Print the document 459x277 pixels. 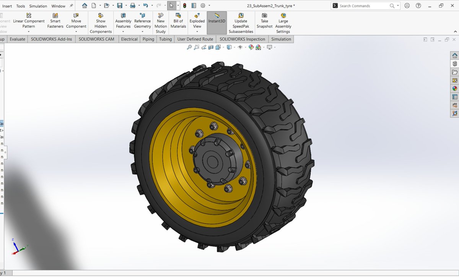[x=132, y=6]
